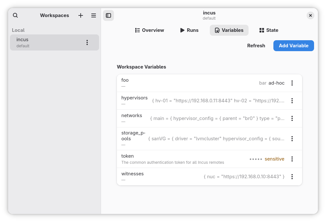The width and height of the screenshot is (326, 222).
Task: Click the Workspaces sidebar title
Action: click(x=55, y=15)
